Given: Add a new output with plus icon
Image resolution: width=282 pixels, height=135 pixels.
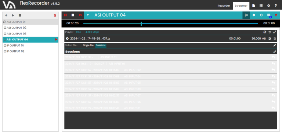Looking at the screenshot, I should [6, 15].
